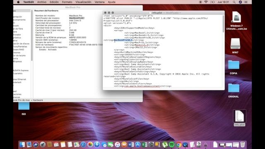The image size is (265, 149).
Task: Open Maps icon in the Dock
Action: click(x=76, y=144)
